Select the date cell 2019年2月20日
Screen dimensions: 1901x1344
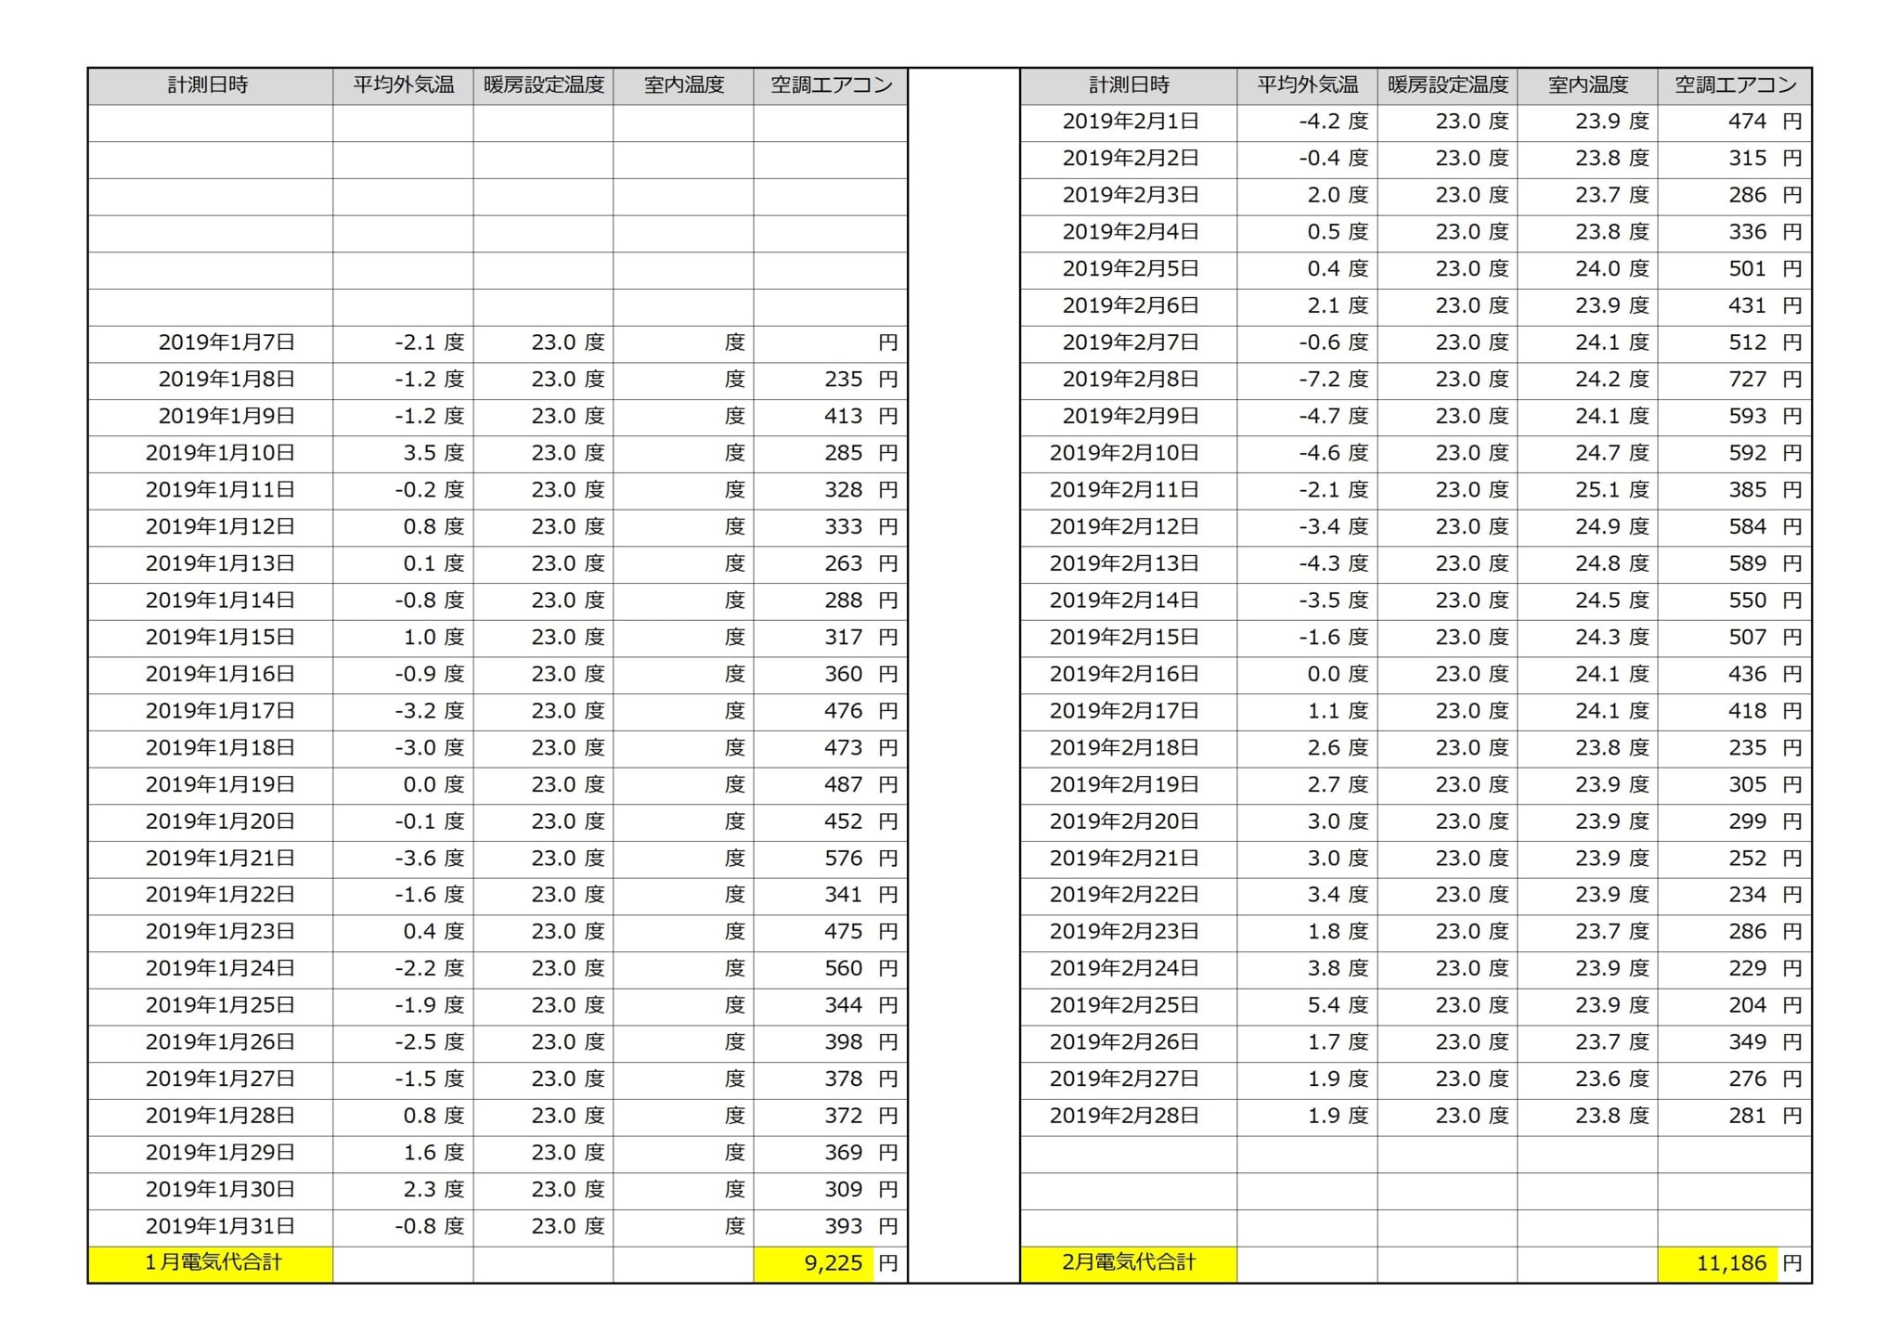pos(1129,822)
